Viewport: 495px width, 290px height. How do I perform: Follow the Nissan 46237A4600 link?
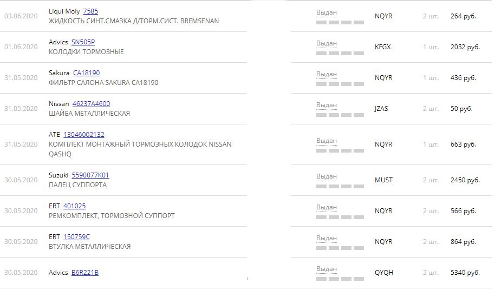[x=91, y=104]
